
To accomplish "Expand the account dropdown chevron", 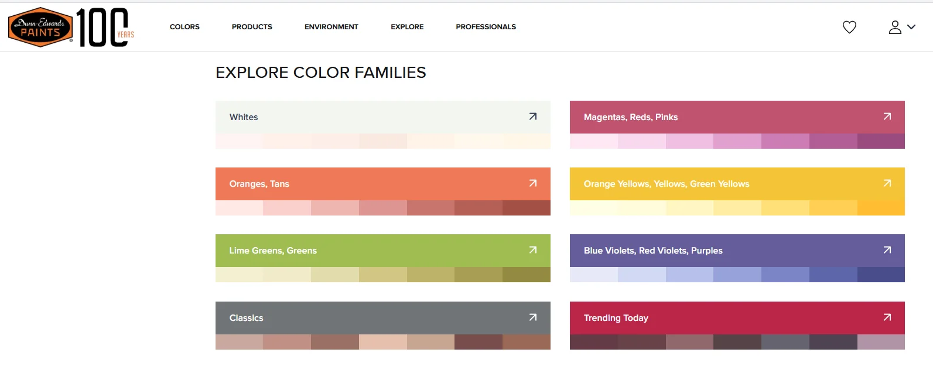I will click(911, 27).
